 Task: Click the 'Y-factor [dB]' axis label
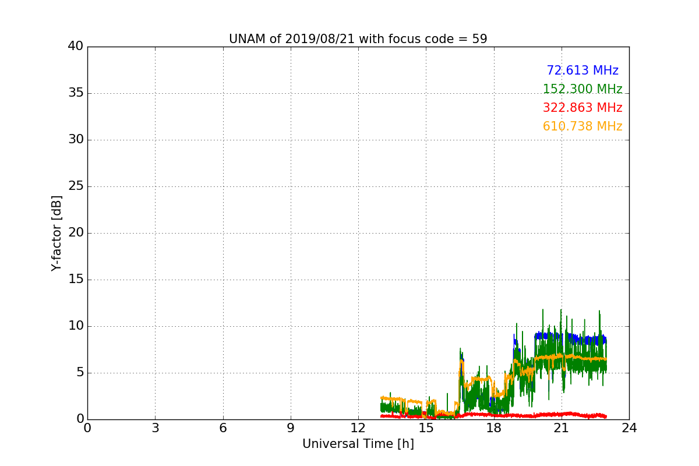(x=57, y=233)
